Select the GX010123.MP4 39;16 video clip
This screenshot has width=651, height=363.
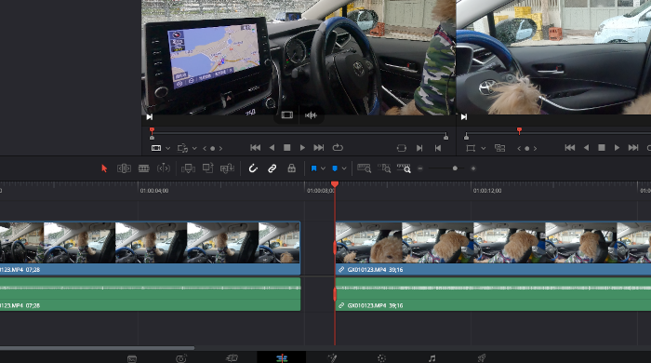493,249
